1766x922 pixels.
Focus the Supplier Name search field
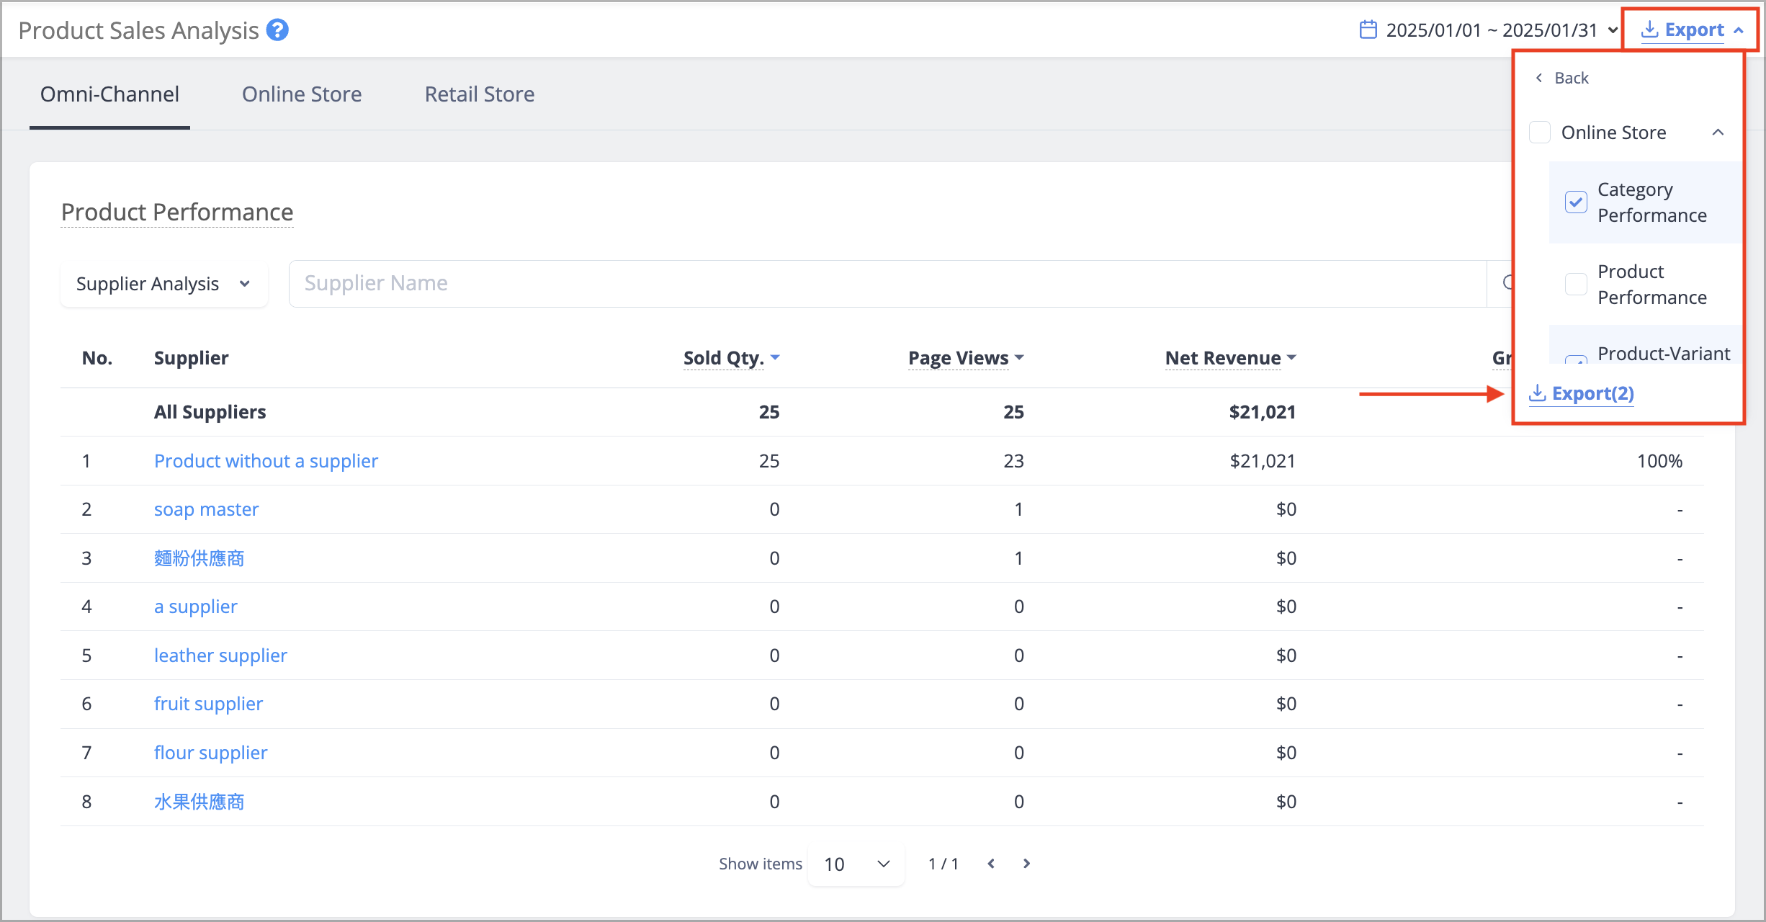point(887,284)
